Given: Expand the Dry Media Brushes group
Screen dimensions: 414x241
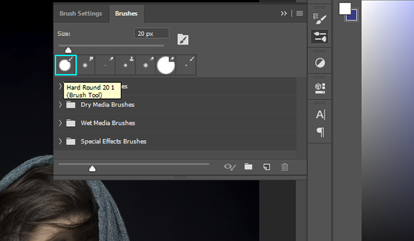Looking at the screenshot, I should 60,105.
